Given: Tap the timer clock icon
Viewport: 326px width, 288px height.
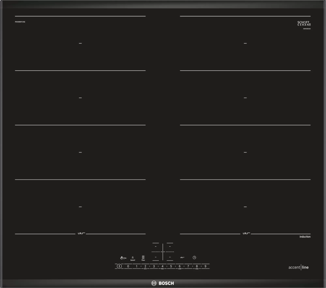Looking at the screenshot, I should 194,257.
